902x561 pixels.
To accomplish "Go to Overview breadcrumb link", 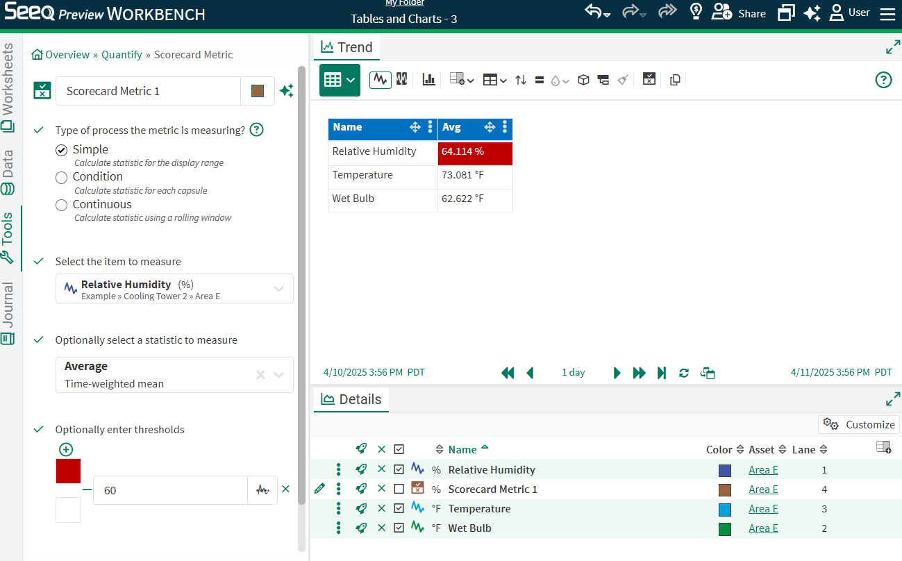I will coord(67,55).
